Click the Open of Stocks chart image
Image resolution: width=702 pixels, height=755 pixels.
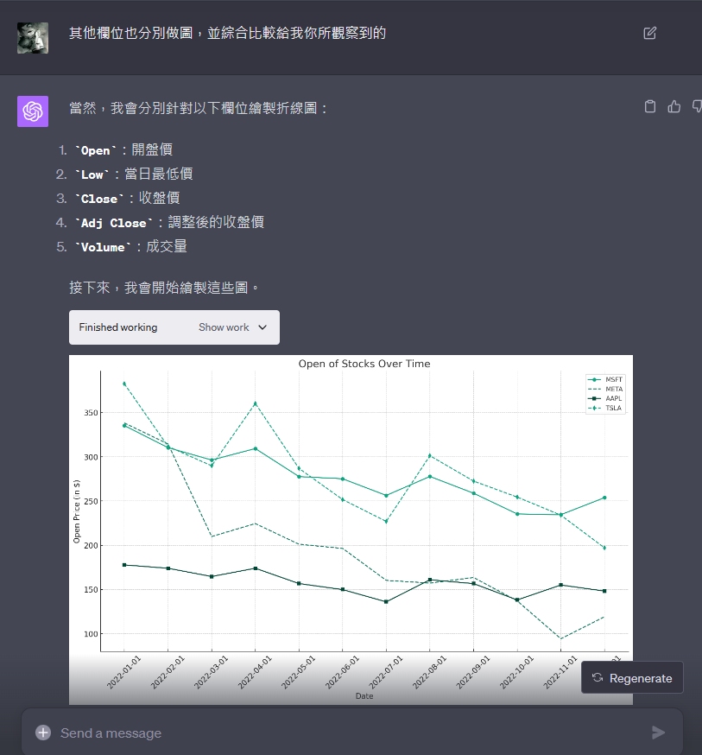click(351, 530)
